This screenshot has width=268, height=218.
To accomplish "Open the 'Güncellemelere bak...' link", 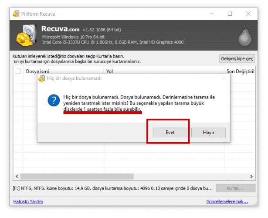I will pyautogui.click(x=227, y=201).
